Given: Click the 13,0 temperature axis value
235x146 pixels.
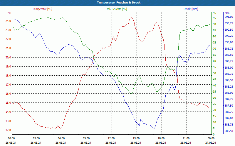Looking at the screenshot, I should 8,121.
